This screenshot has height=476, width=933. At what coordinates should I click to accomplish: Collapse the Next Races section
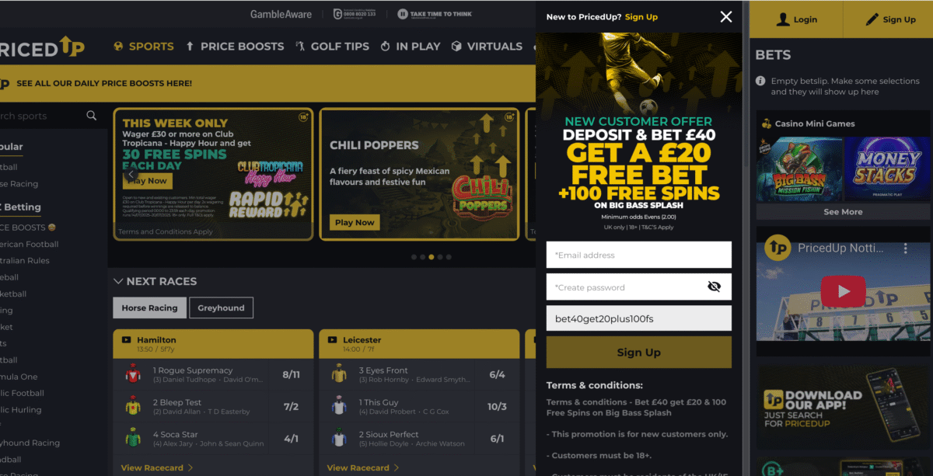[118, 281]
